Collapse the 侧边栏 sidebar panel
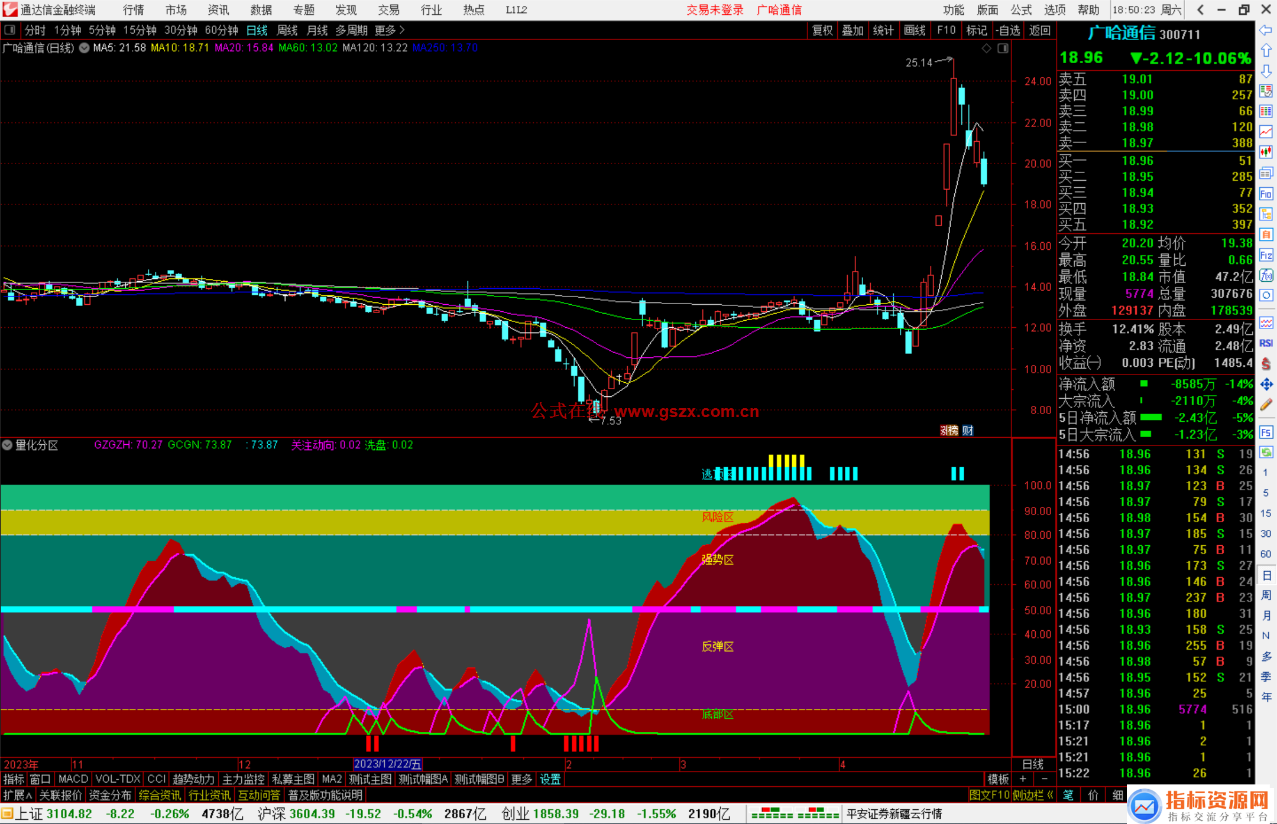Screen dimensions: 1277x824 [1033, 795]
